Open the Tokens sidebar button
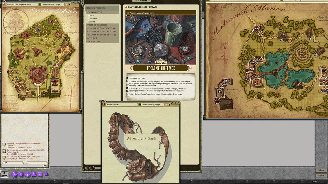328x184 pixels. (321, 170)
